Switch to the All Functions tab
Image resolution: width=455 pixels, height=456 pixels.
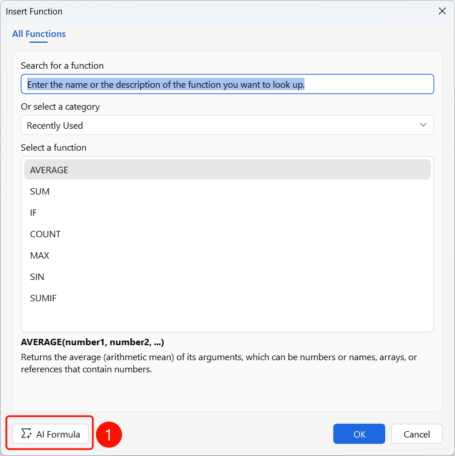click(x=39, y=34)
